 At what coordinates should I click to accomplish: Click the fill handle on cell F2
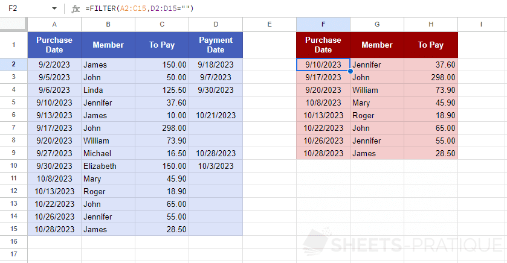350,71
